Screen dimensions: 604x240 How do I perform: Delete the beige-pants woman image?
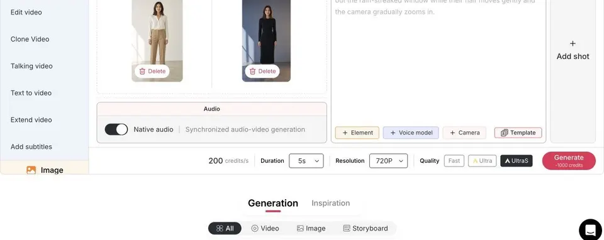pyautogui.click(x=152, y=71)
